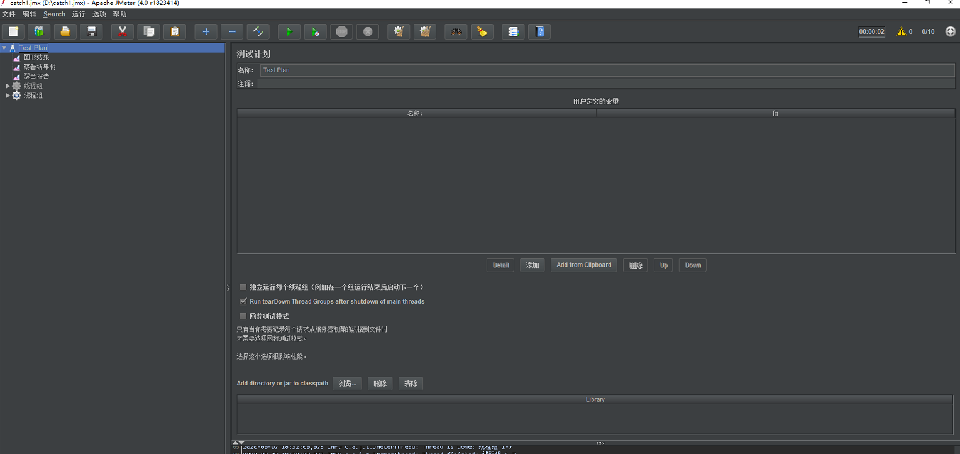Open the 运行 menu
Screen dimensions: 960x454
[x=79, y=14]
